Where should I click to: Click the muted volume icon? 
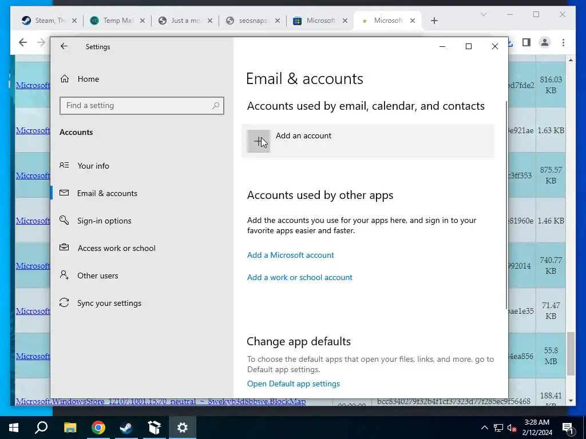[x=512, y=428]
